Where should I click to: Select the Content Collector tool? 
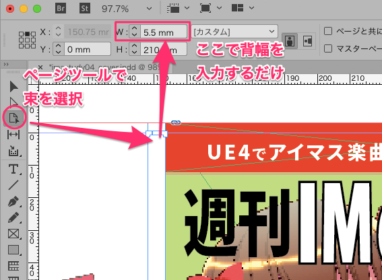13,151
